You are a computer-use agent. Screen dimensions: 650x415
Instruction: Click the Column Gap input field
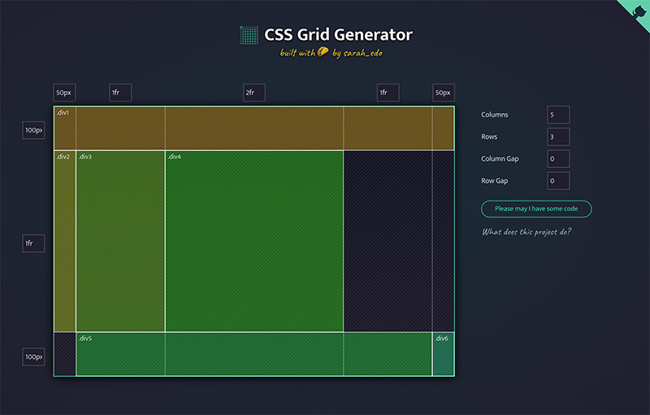click(x=558, y=158)
